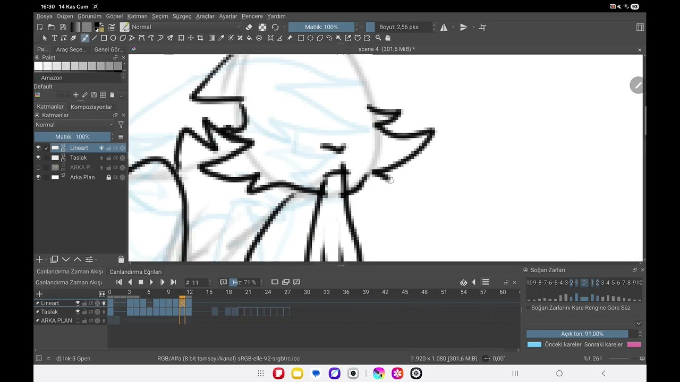The image size is (680, 382).
Task: Adjust Açık ton onion skin slider
Action: tap(582, 334)
